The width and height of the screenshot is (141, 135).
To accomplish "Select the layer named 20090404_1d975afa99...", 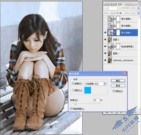I will [124, 60].
